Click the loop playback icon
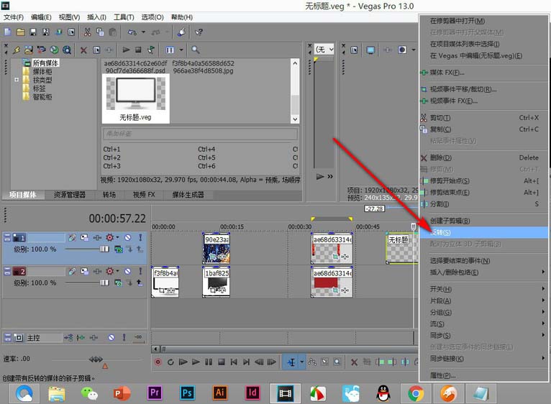551x404 pixels. (x=170, y=362)
